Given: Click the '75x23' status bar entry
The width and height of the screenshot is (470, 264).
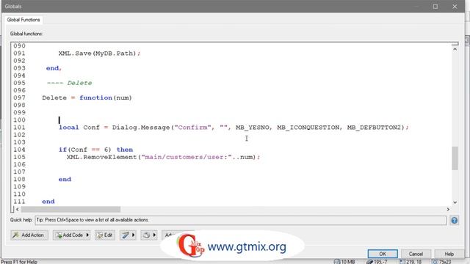Looking at the screenshot, I should 442,262.
